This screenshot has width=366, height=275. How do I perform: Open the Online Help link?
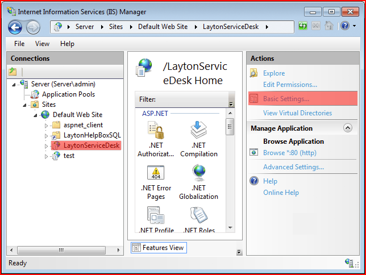tap(281, 193)
